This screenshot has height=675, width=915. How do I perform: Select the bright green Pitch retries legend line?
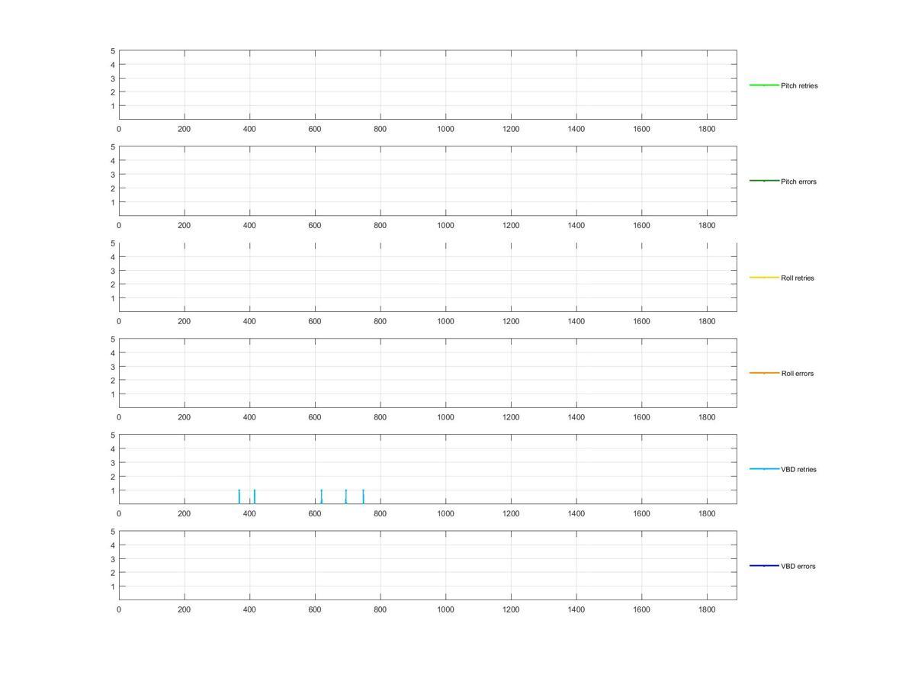click(x=764, y=85)
